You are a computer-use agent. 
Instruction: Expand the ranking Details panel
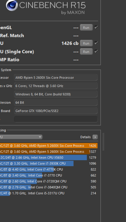(x=89, y=137)
